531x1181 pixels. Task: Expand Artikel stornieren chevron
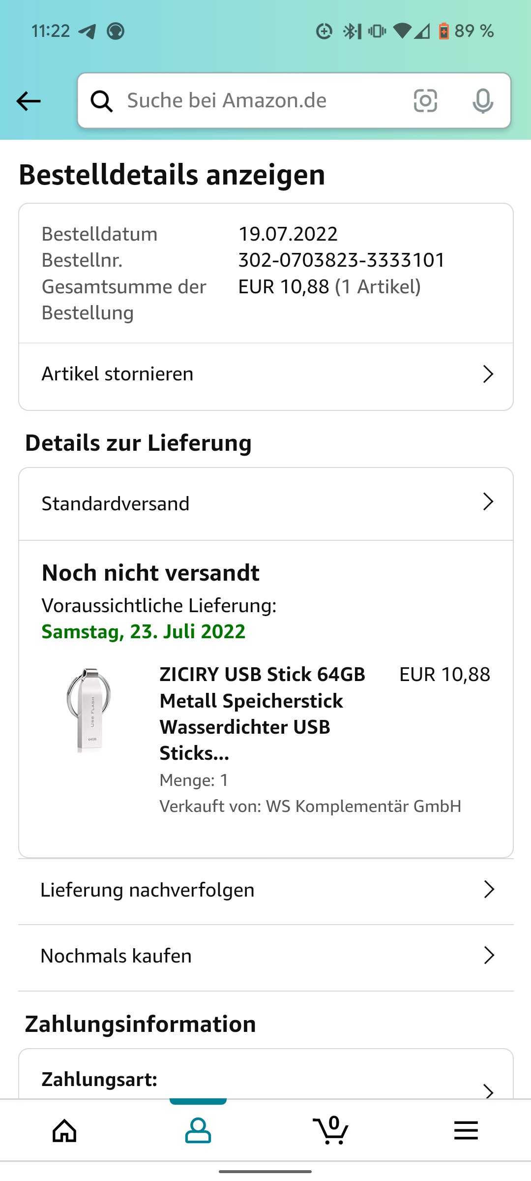pos(488,374)
